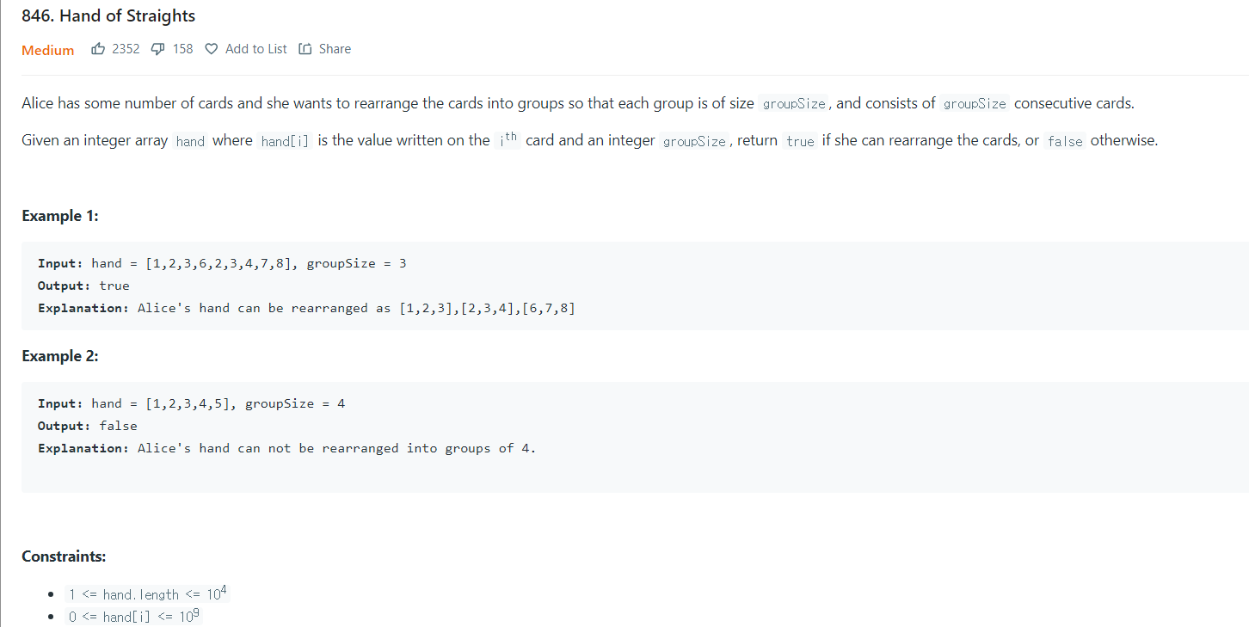
Task: Click the inline groupSize code tag
Action: 793,103
